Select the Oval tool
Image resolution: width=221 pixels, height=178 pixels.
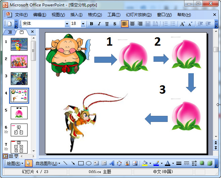pos(89,163)
